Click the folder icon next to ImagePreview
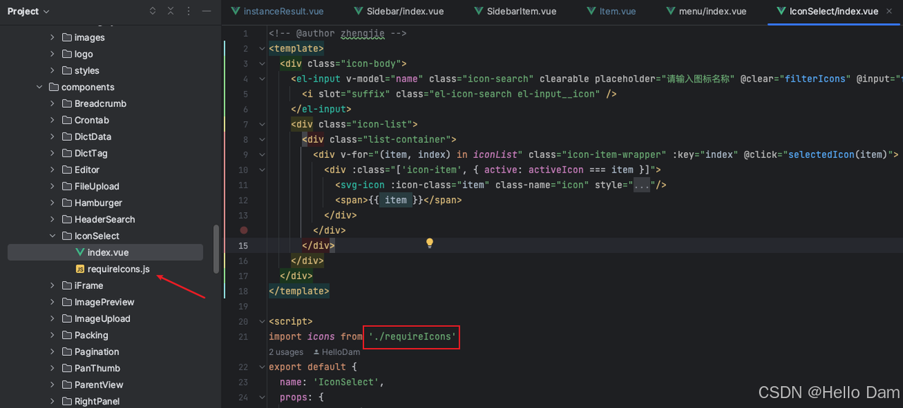The height and width of the screenshot is (408, 903). (x=67, y=302)
